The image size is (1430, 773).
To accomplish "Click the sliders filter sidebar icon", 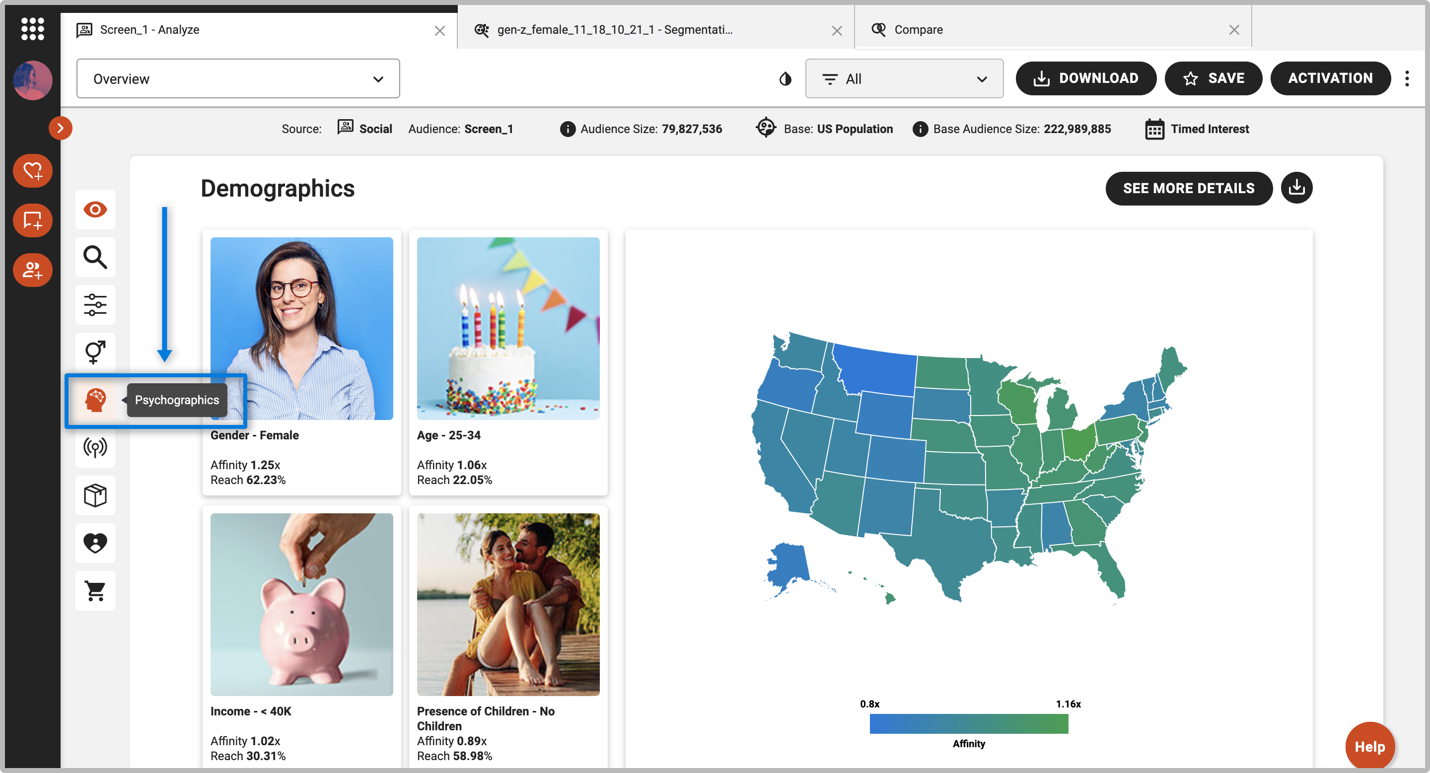I will point(95,305).
